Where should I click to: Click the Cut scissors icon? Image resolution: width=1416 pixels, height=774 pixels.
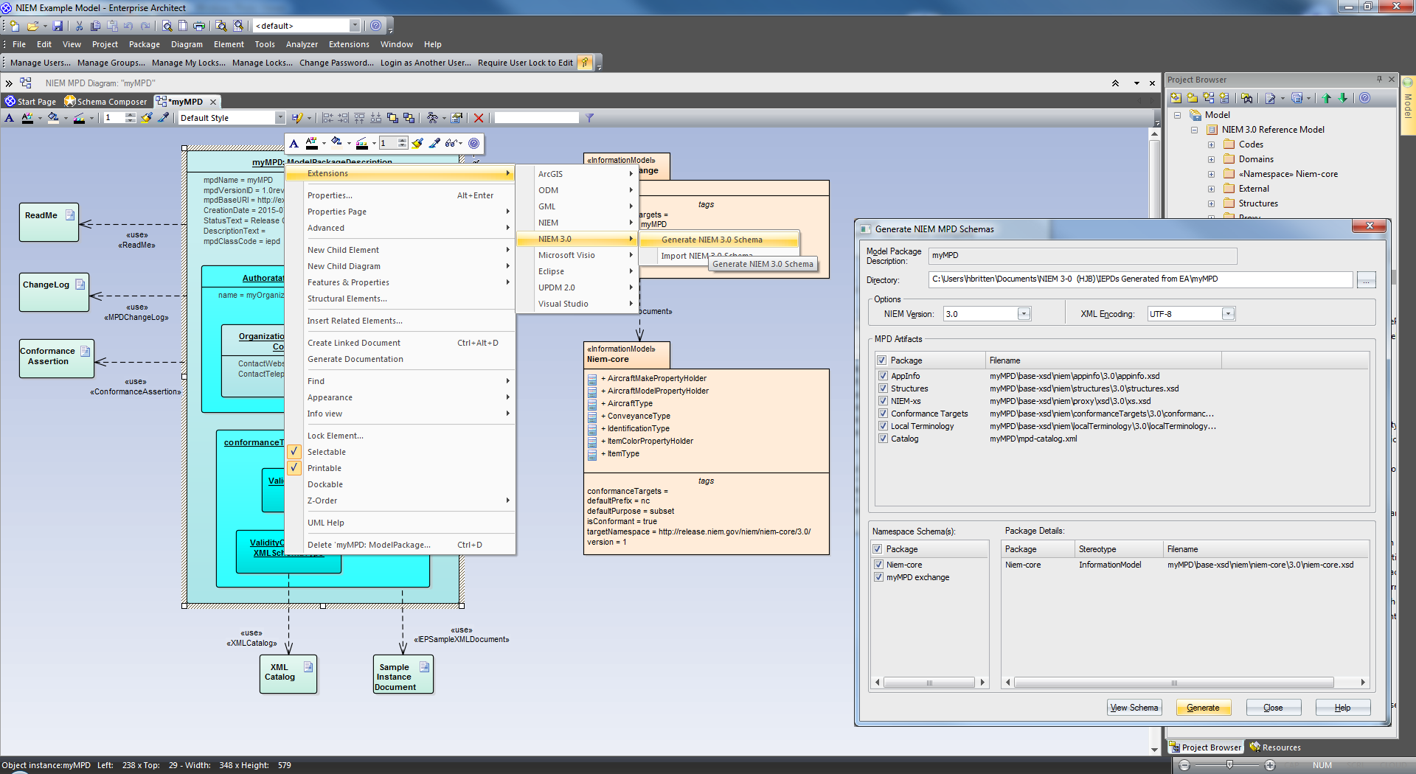click(x=79, y=26)
